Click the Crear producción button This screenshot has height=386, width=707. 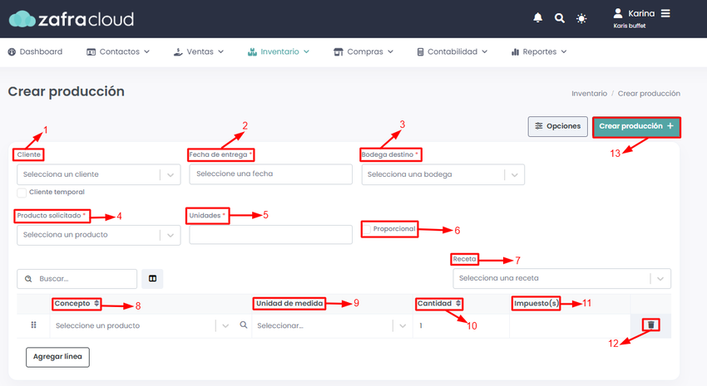tap(636, 126)
